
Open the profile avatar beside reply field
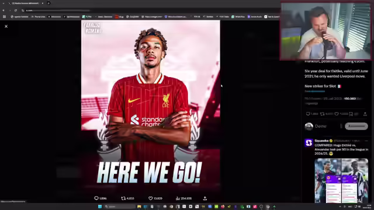pos(309,127)
